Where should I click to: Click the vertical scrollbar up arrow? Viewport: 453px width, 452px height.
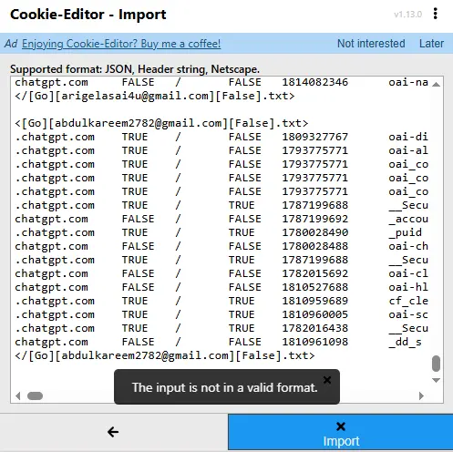coord(436,85)
